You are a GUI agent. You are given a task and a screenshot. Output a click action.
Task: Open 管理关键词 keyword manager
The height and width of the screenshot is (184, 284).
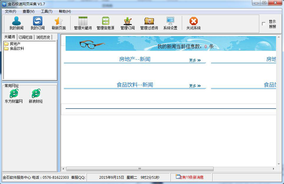tap(83, 23)
